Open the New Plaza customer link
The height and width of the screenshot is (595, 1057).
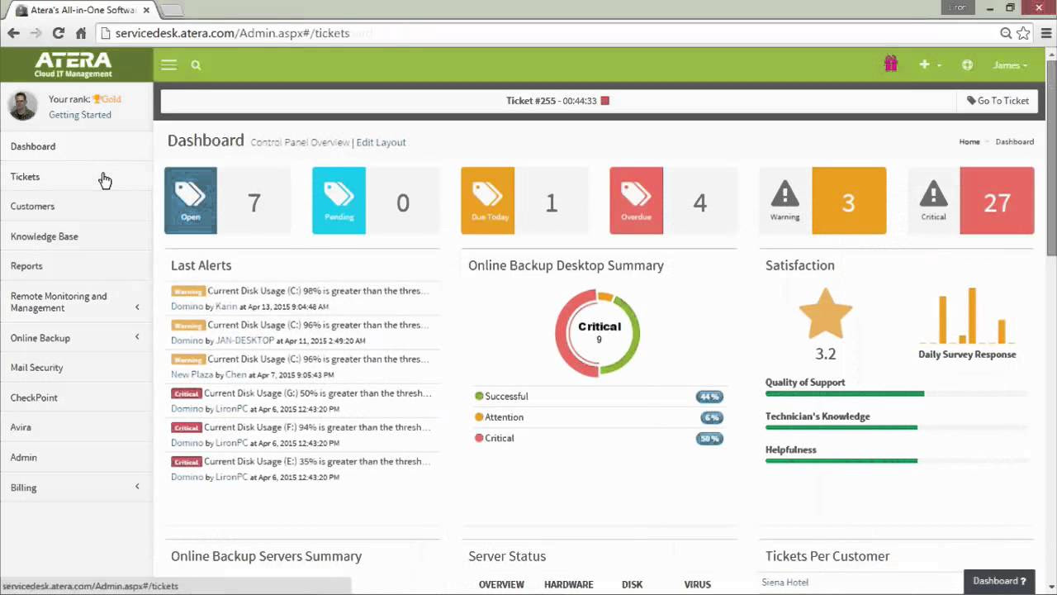tap(192, 374)
